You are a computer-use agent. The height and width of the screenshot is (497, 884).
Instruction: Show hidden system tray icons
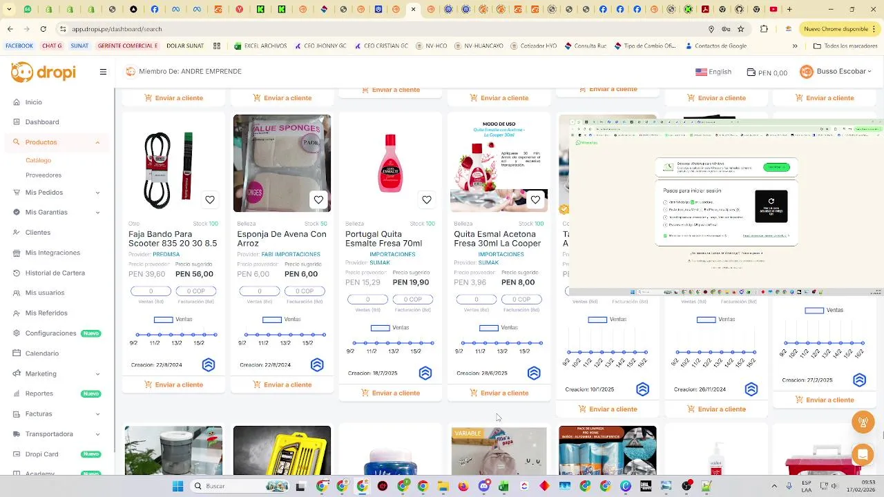(x=774, y=486)
